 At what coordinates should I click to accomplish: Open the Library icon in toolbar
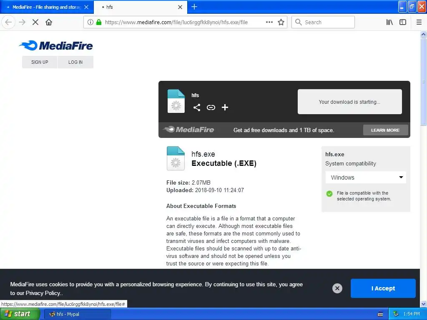[389, 22]
